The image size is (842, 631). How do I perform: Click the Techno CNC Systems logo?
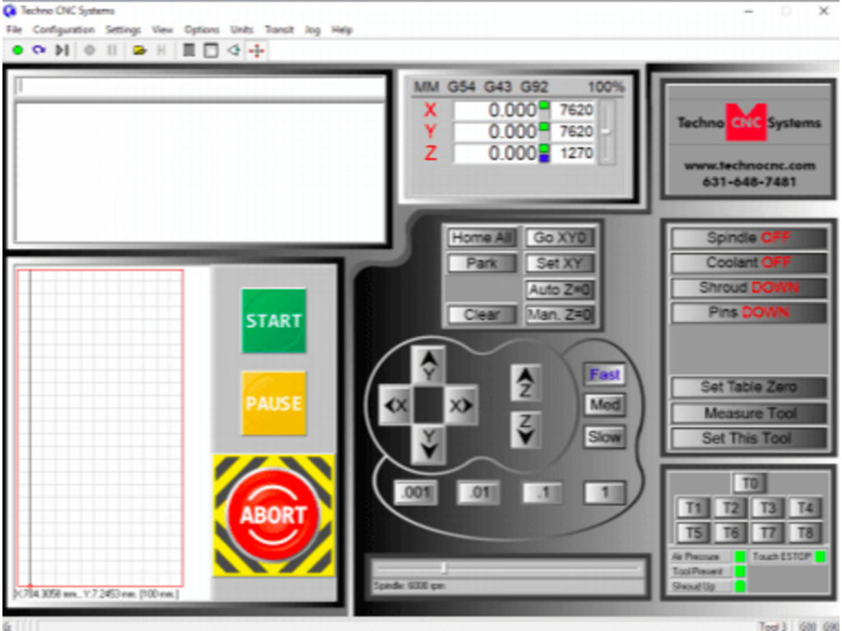point(748,122)
